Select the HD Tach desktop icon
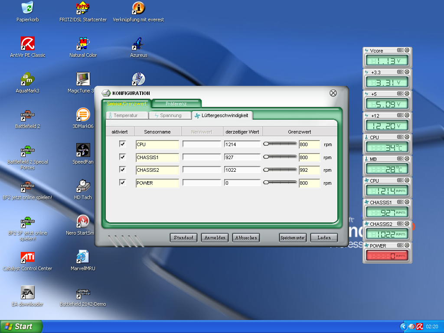This screenshot has width=444, height=333. tap(83, 189)
